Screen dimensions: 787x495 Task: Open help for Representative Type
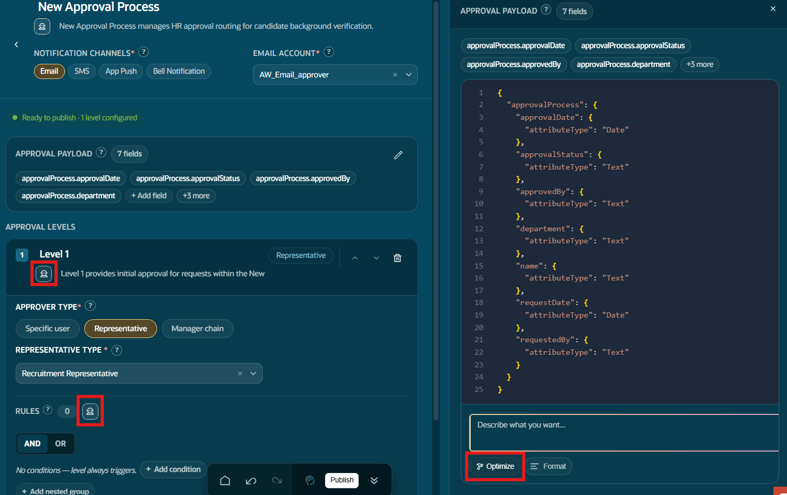coord(117,350)
